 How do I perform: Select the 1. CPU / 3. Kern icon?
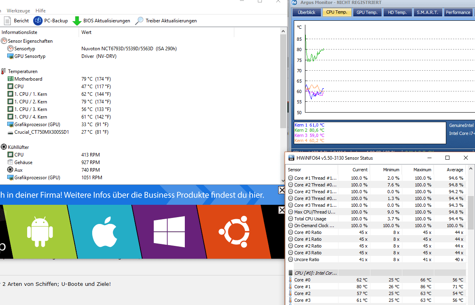[x=10, y=109]
